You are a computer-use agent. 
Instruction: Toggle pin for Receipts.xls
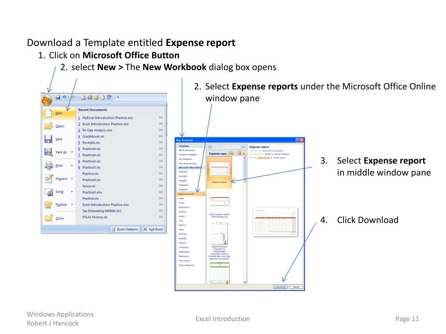click(x=161, y=142)
